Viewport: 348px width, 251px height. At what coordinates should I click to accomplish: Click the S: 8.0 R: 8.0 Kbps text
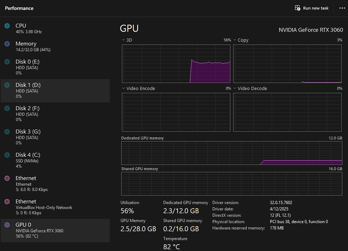click(x=32, y=190)
